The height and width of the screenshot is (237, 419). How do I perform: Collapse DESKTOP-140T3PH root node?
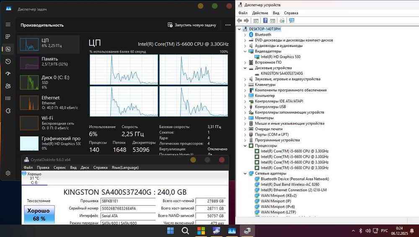(x=239, y=29)
